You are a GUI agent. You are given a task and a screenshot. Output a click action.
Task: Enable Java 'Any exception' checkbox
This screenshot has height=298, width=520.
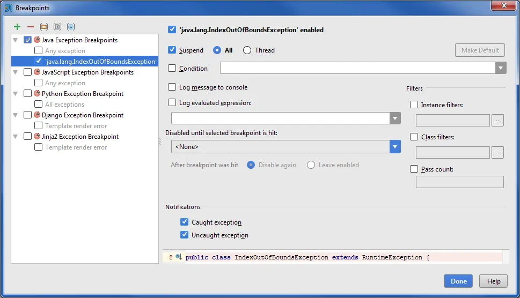(39, 51)
